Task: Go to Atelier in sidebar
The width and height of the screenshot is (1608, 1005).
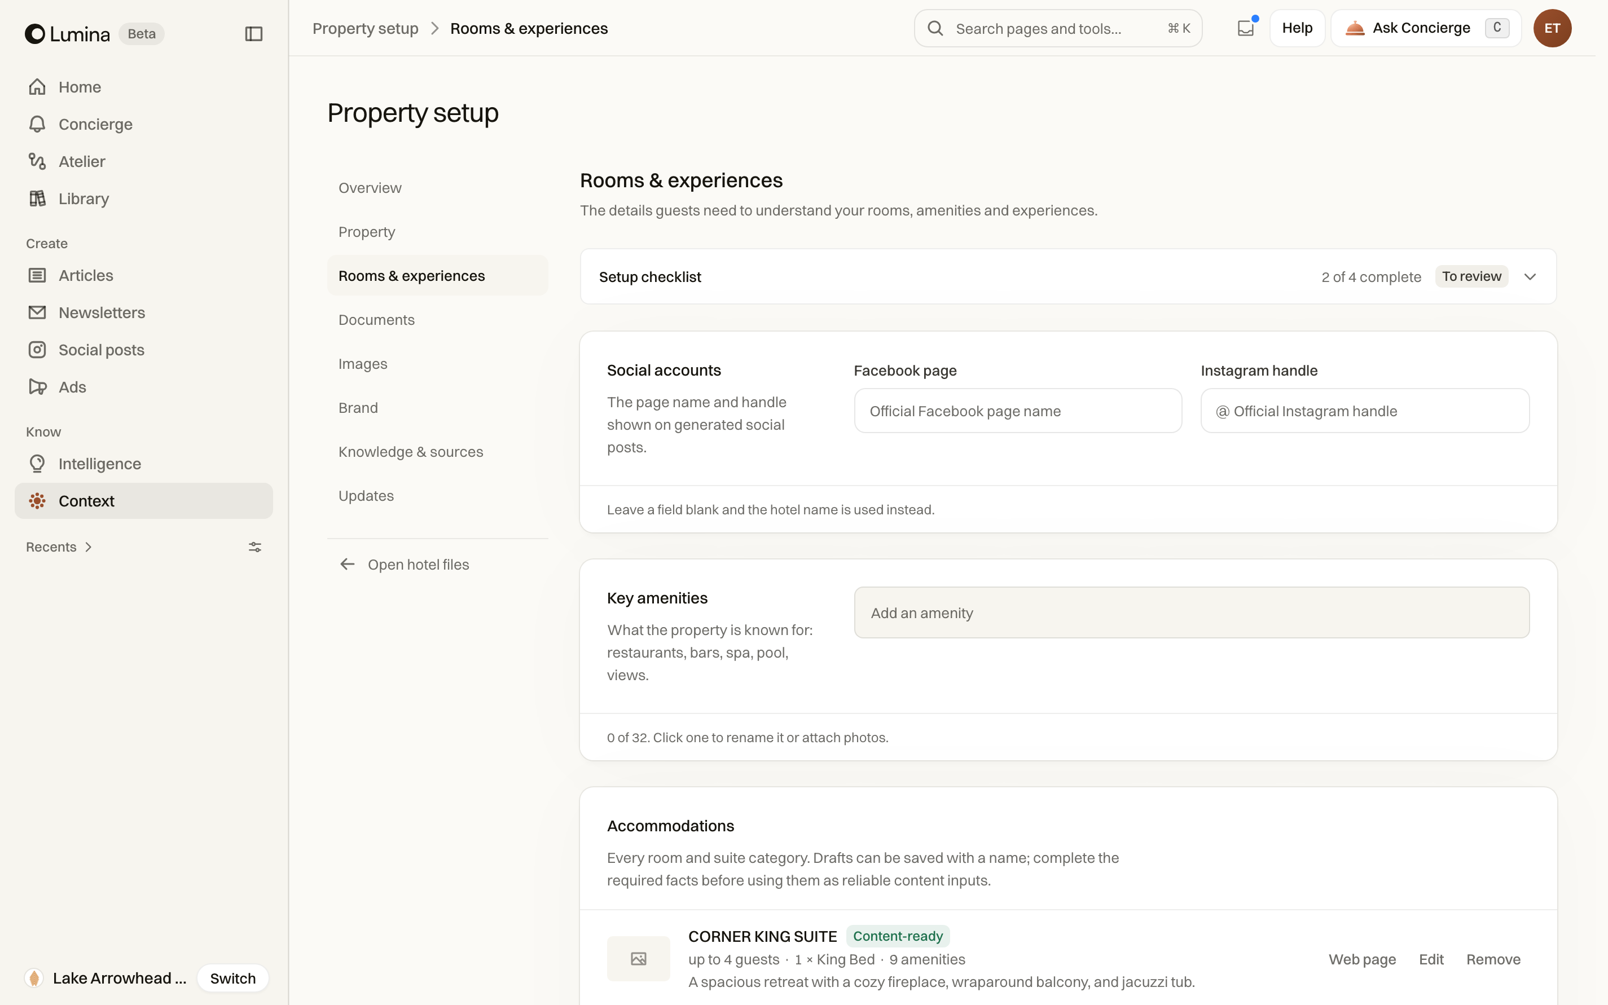Action: [144, 161]
